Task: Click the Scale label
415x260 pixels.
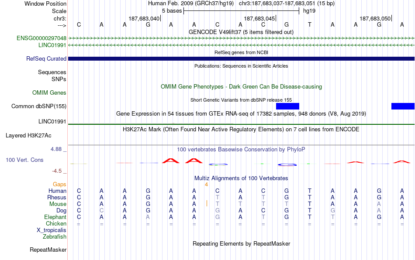Action: coord(59,11)
